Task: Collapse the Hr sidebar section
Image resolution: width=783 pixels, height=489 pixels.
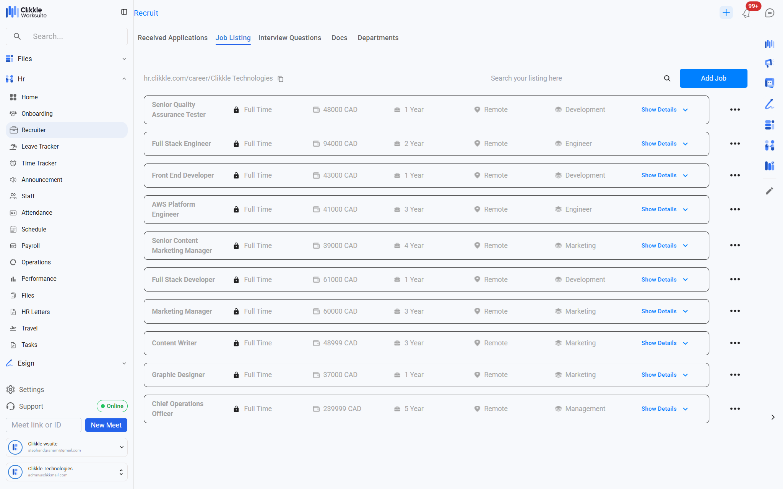Action: [124, 79]
